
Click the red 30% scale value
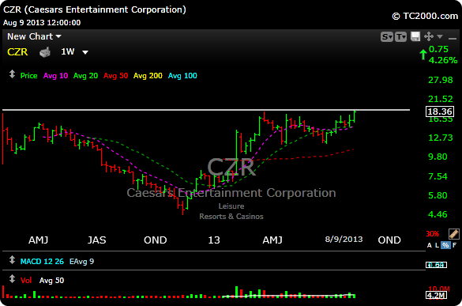click(x=432, y=234)
